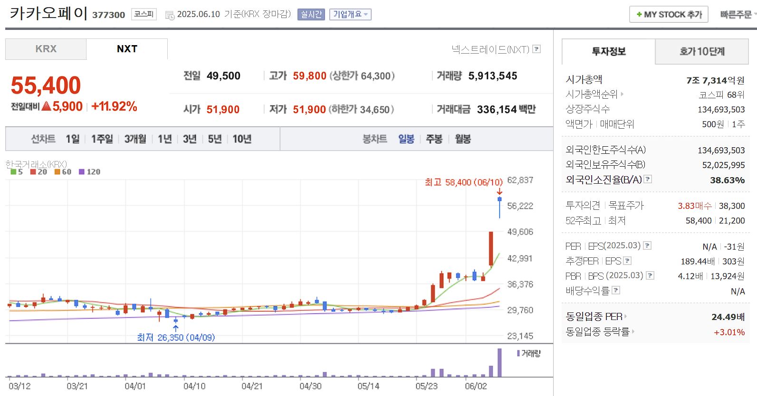757x396 pixels.
Task: Click the tallest volume bar at 06/10
Action: click(x=499, y=363)
